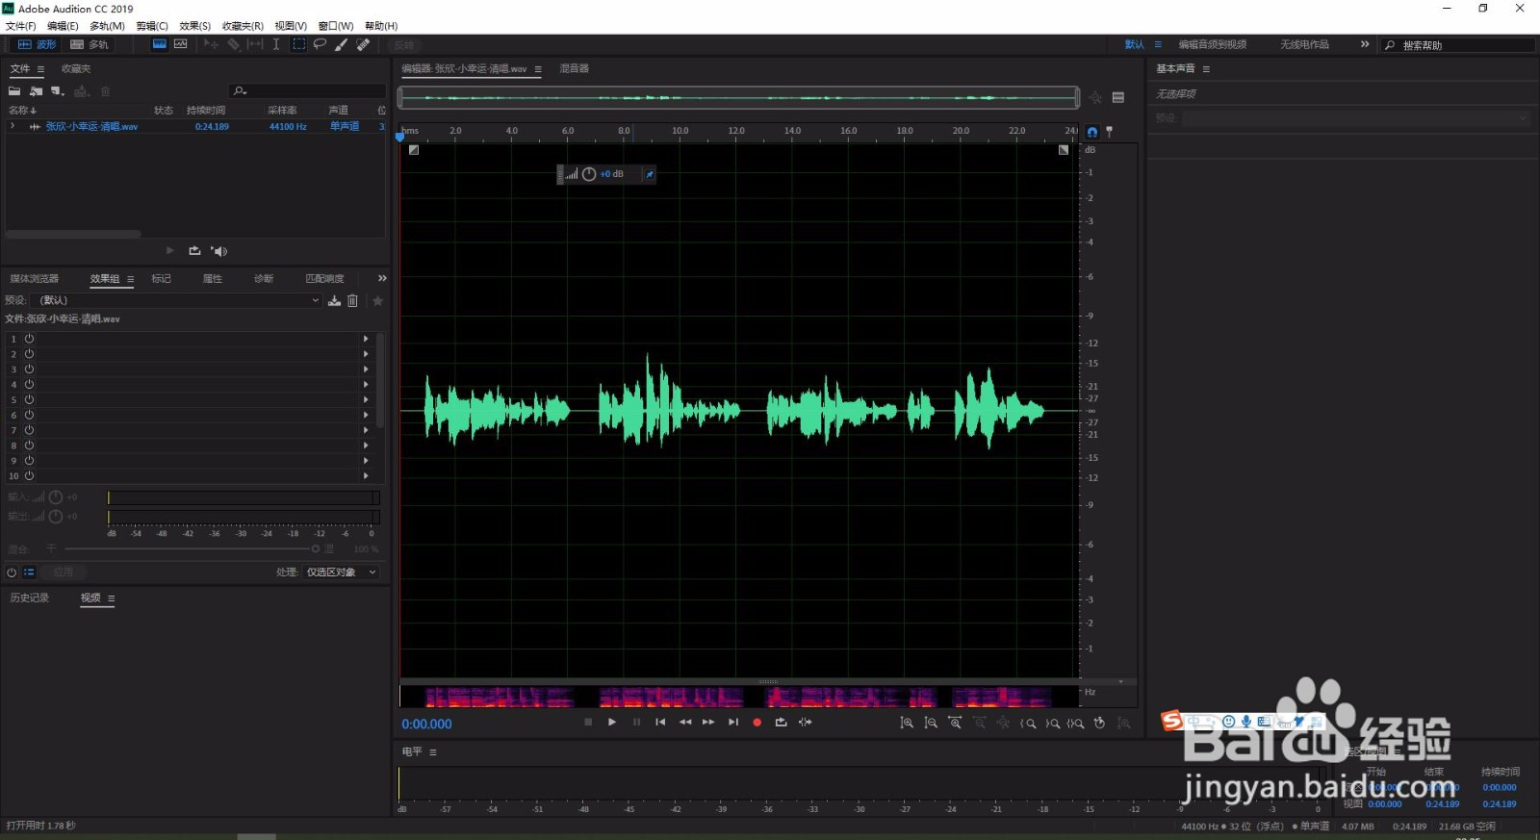1540x840 pixels.
Task: Click the import file icon in Files panel
Action: point(36,90)
